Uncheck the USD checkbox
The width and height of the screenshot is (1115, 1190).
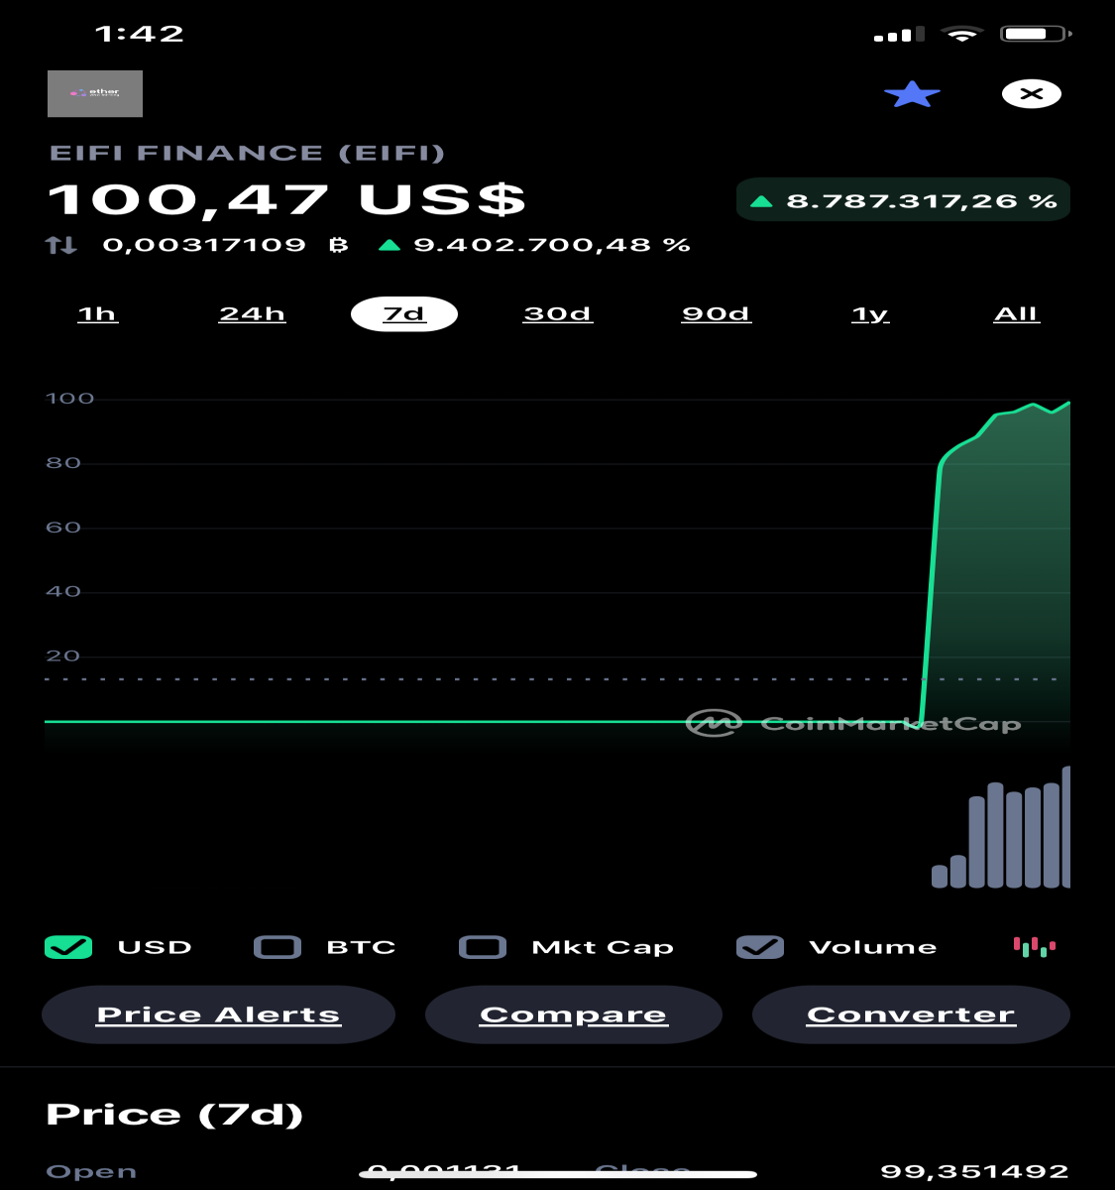click(68, 947)
